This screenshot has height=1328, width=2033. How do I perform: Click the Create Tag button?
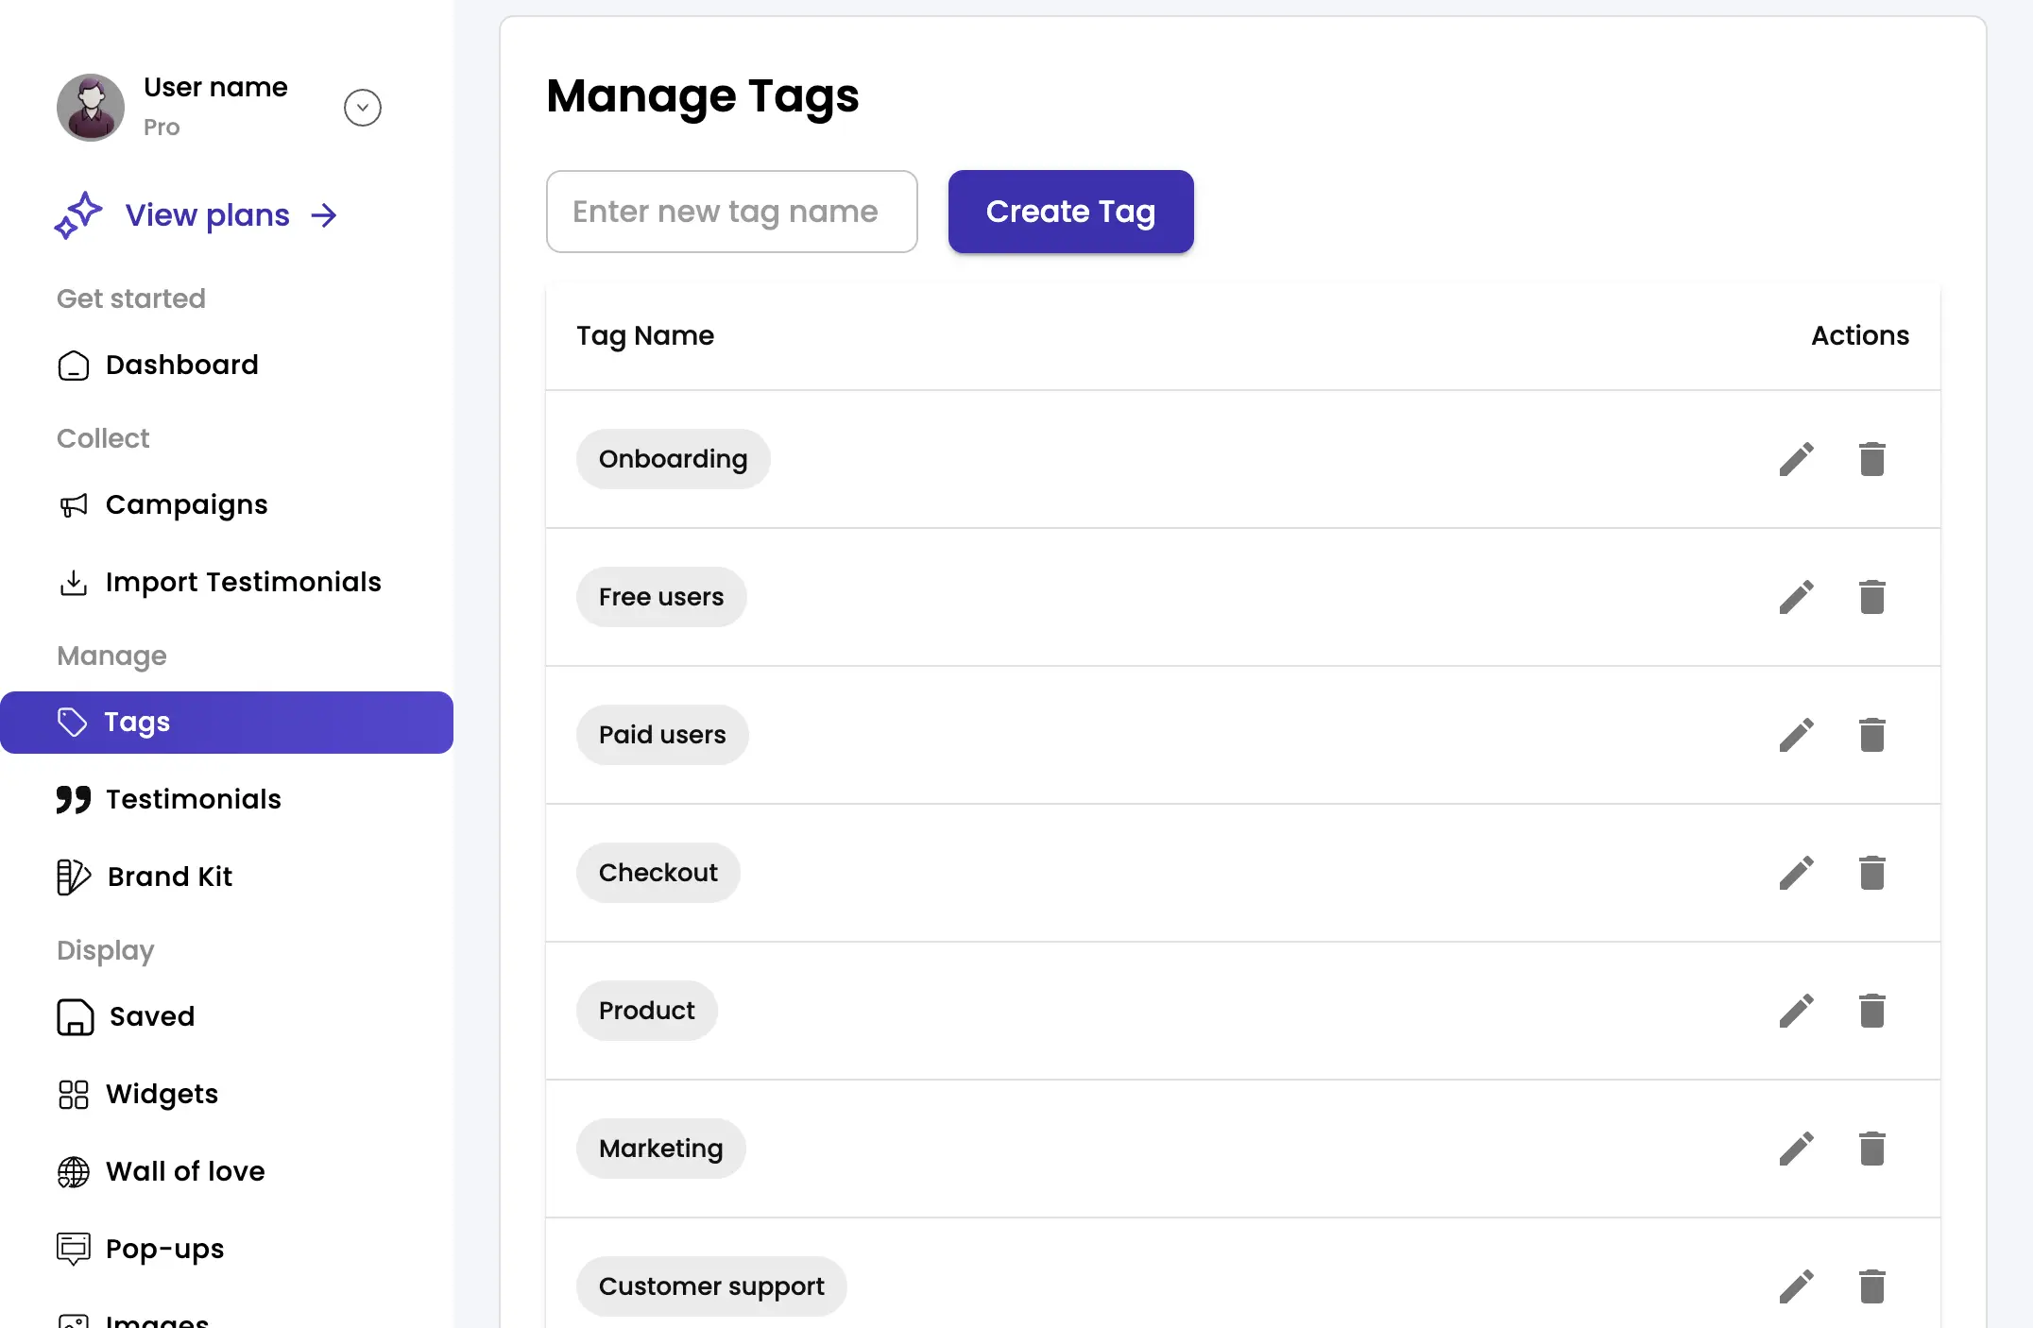tap(1070, 212)
